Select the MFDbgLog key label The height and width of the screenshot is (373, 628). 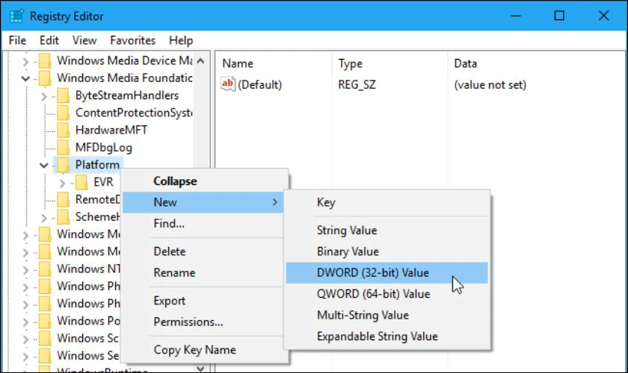[104, 148]
